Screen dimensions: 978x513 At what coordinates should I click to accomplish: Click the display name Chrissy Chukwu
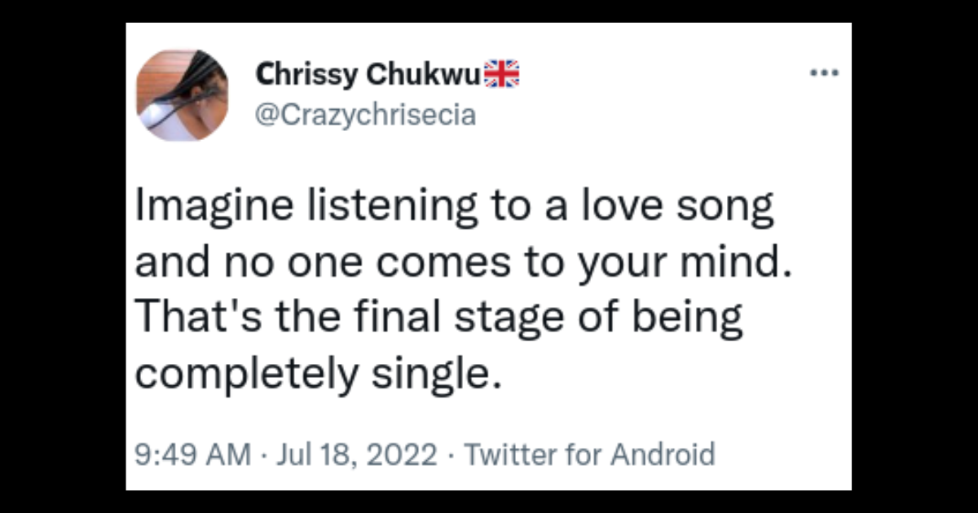tap(365, 73)
